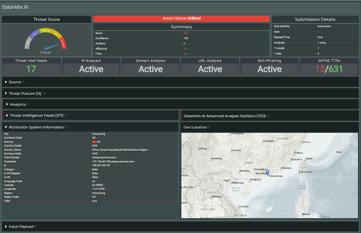
Task: Click Host Domain value censys-scanner.com
Action: [104, 157]
